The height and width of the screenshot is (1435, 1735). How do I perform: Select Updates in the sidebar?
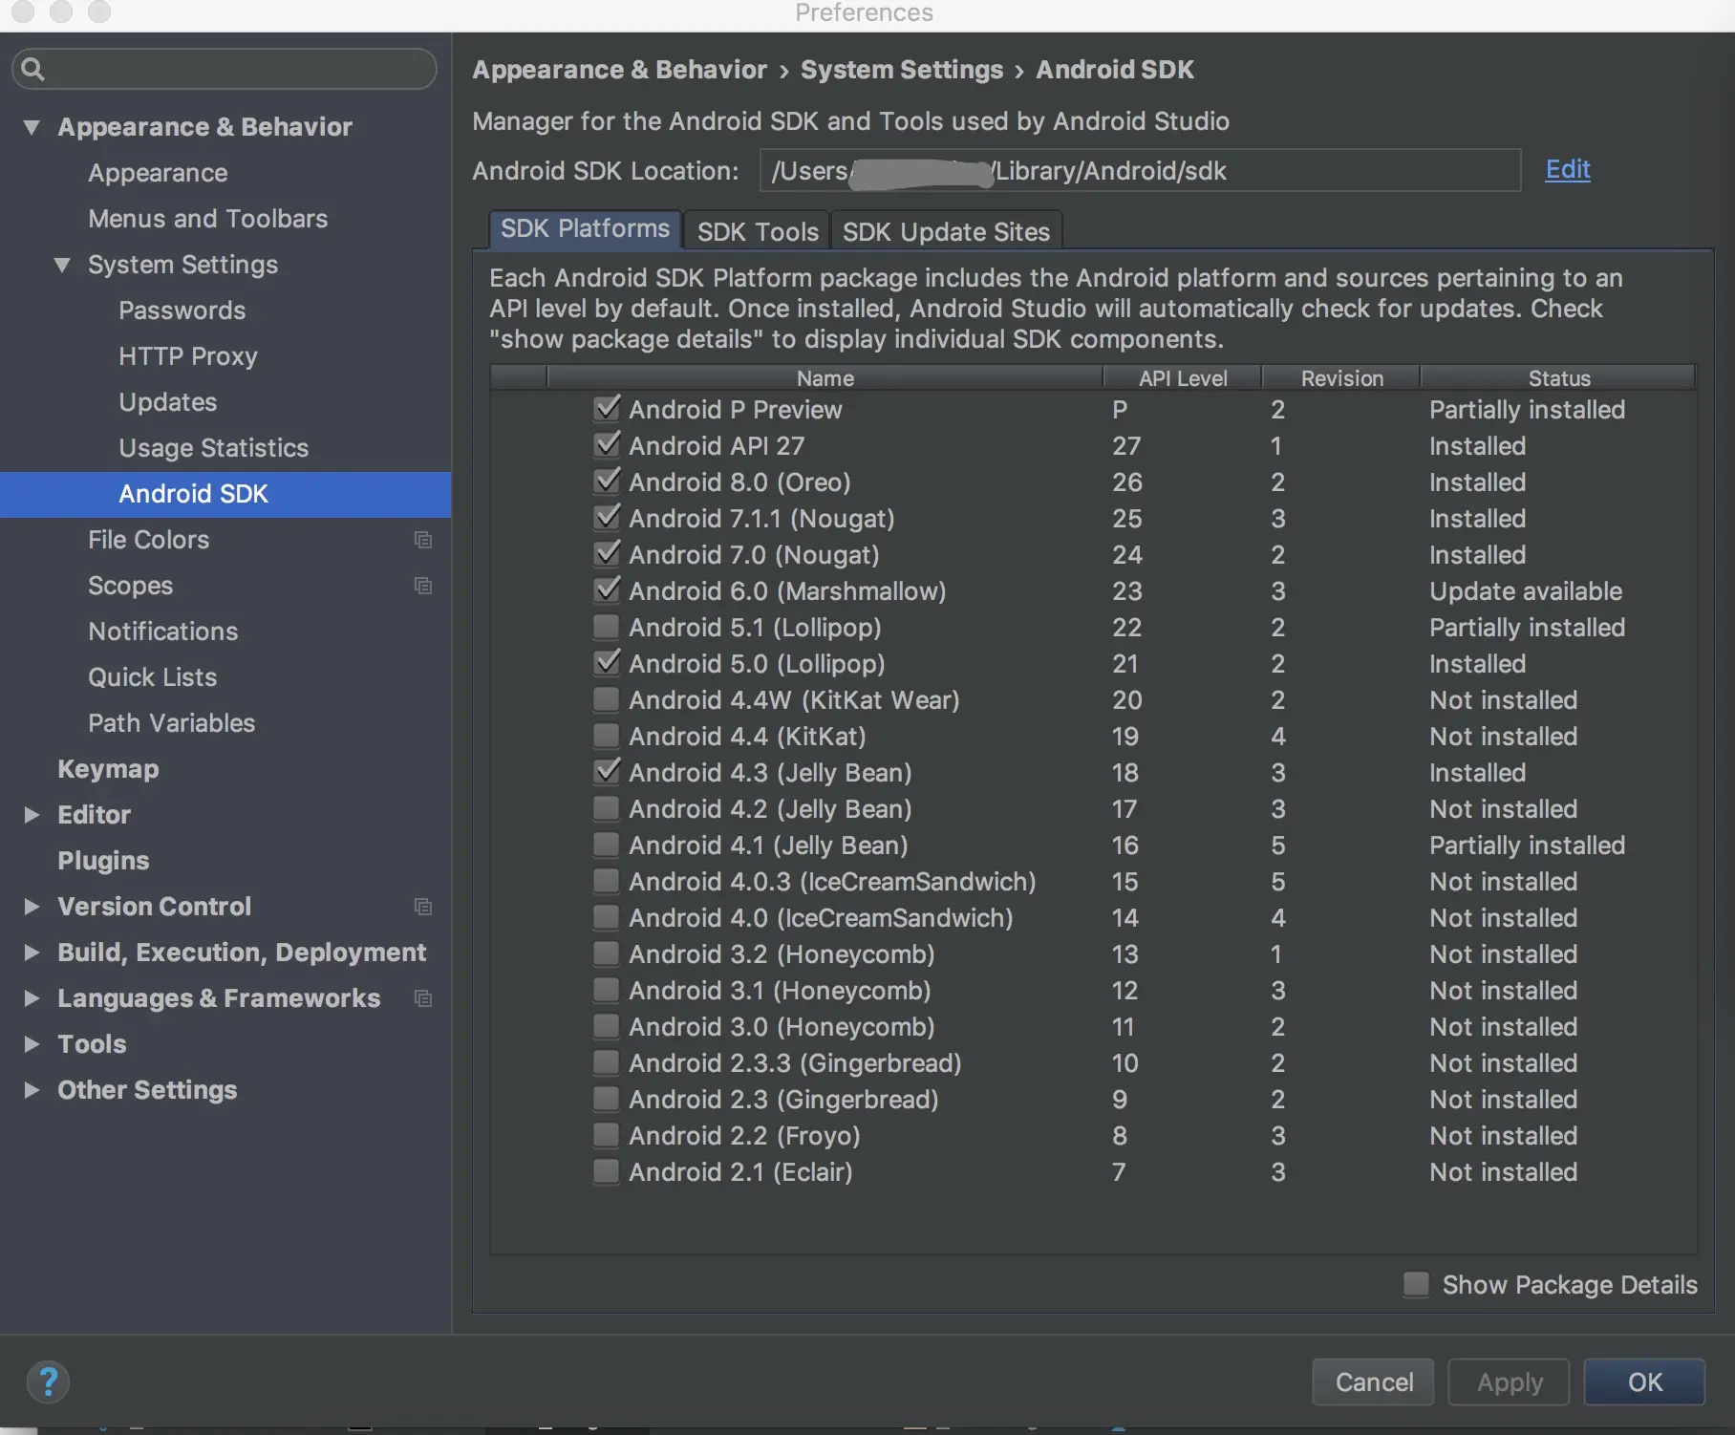(x=167, y=402)
